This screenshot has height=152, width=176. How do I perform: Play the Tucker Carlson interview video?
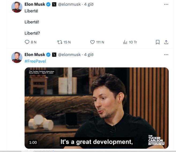pyautogui.click(x=96, y=108)
